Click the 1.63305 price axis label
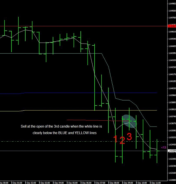This screenshot has width=176, height=184. pyautogui.click(x=172, y=159)
